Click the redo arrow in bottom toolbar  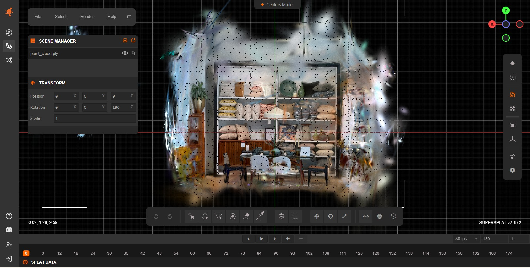(170, 217)
